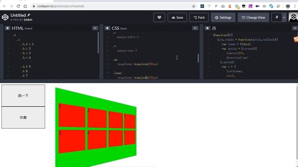The width and height of the screenshot is (298, 167).
Task: Open the user avatar menu
Action: click(x=293, y=17)
